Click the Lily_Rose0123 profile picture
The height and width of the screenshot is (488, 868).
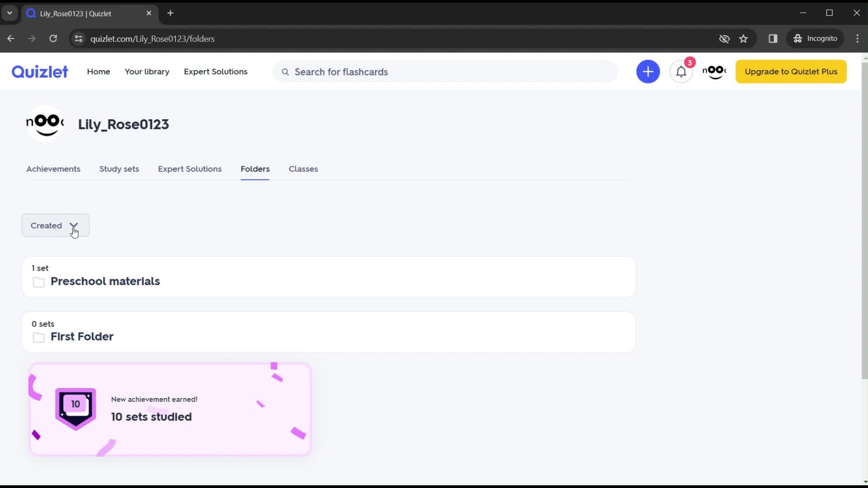point(45,123)
